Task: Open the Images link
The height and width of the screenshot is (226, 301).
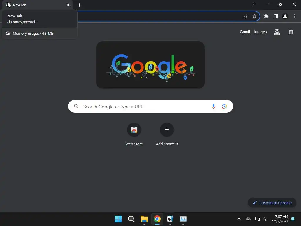Action: pos(260,32)
